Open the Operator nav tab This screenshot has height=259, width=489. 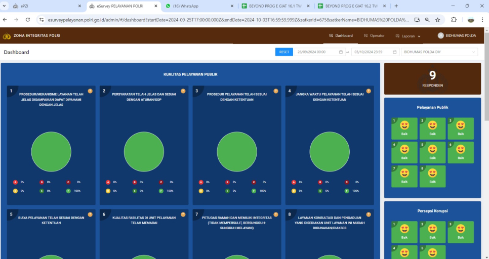click(374, 35)
